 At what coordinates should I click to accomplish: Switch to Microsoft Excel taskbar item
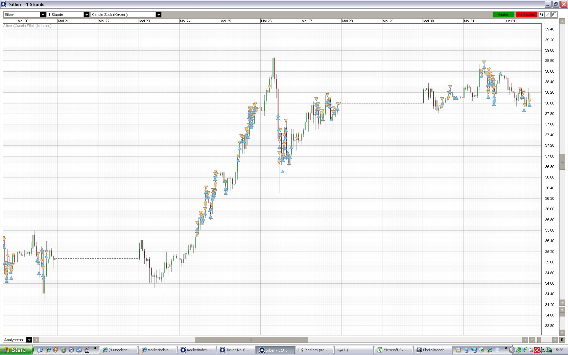point(393,350)
